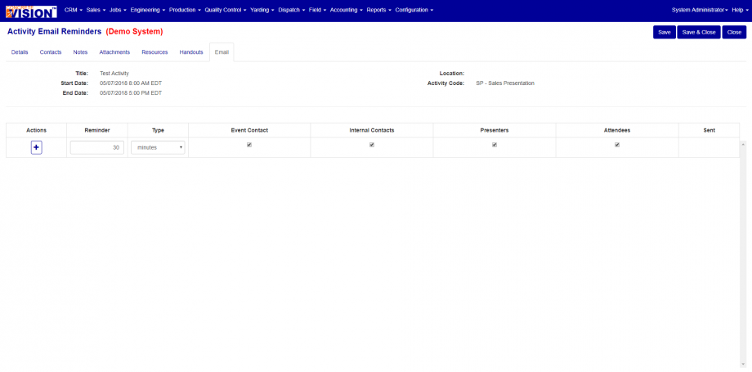This screenshot has width=752, height=372.
Task: Select the Email tab
Action: click(222, 52)
